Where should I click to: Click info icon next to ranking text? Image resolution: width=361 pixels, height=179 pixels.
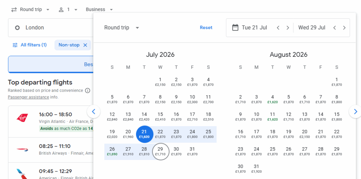87,91
